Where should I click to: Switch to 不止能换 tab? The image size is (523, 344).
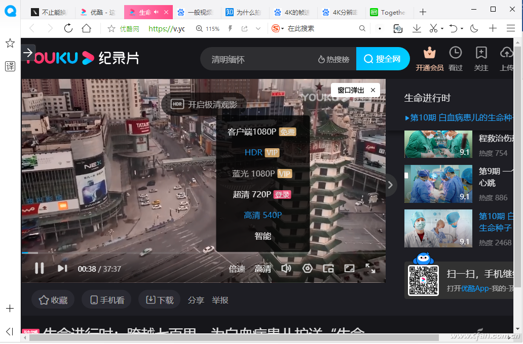[x=50, y=12]
